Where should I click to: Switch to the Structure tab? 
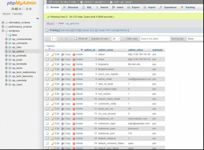tap(71, 7)
